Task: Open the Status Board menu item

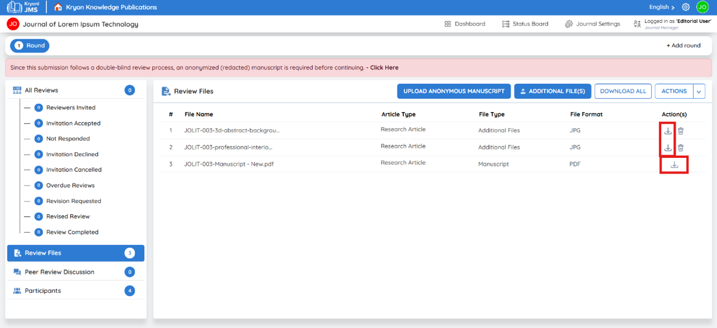Action: tap(525, 24)
